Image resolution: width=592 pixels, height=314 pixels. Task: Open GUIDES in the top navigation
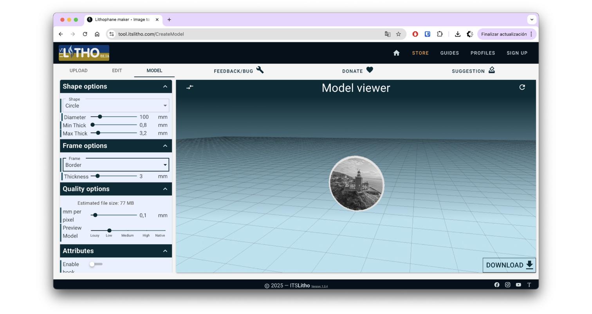[449, 53]
